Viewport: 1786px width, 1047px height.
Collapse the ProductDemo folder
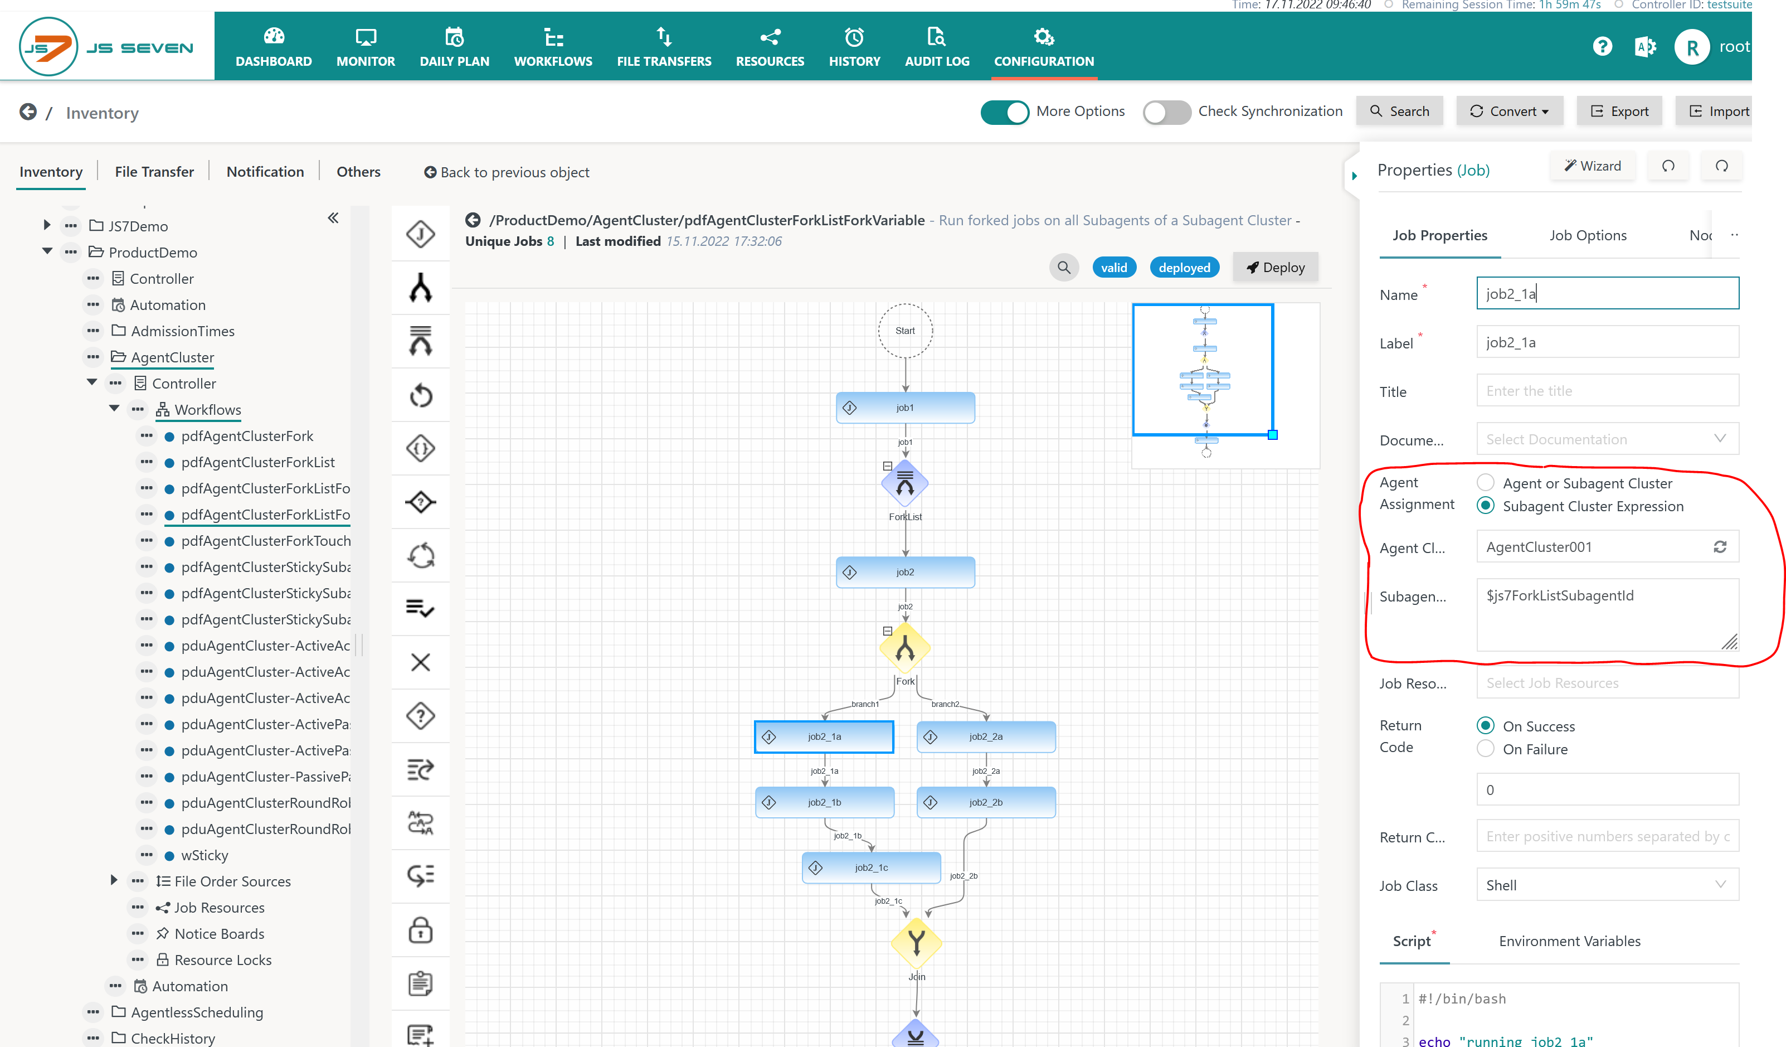pos(47,251)
